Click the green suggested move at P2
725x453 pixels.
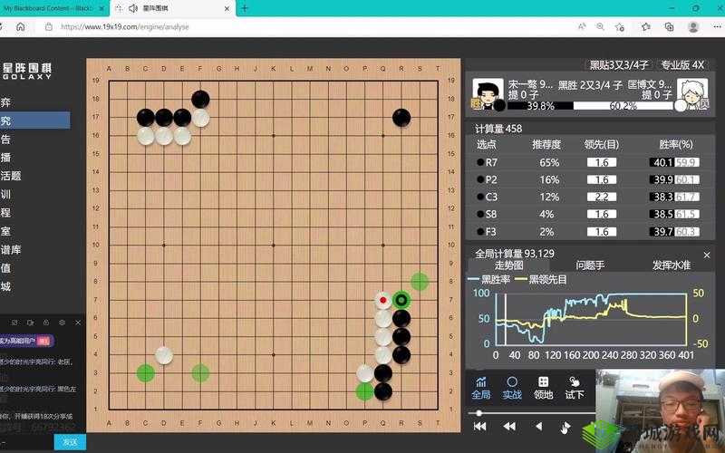(364, 390)
